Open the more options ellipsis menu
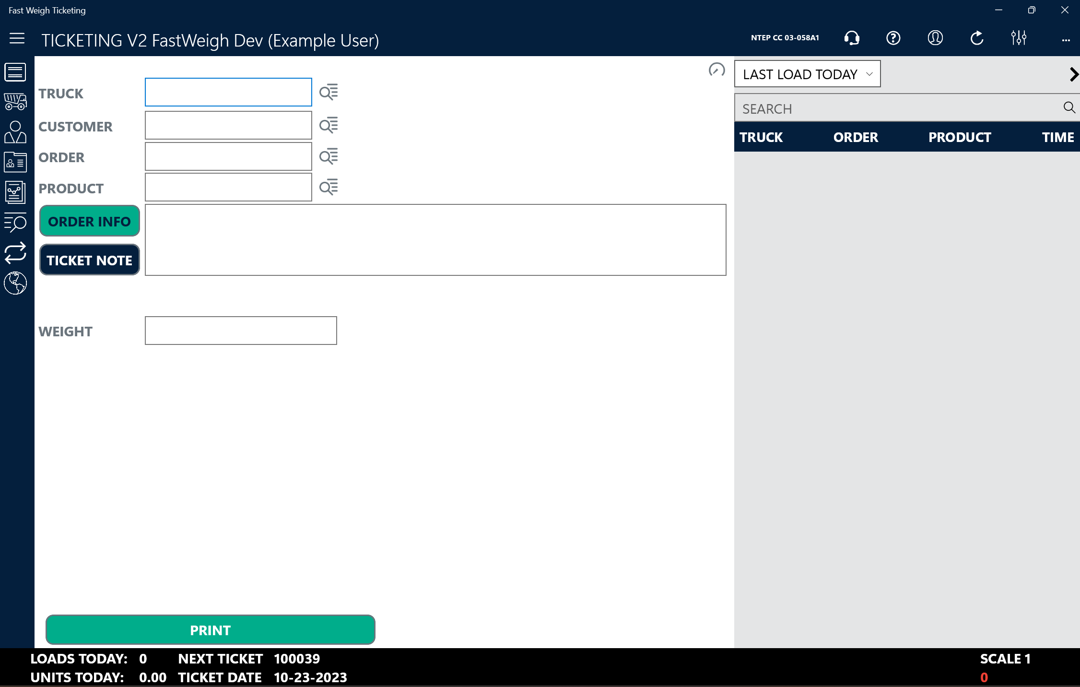Image resolution: width=1080 pixels, height=687 pixels. (1066, 40)
